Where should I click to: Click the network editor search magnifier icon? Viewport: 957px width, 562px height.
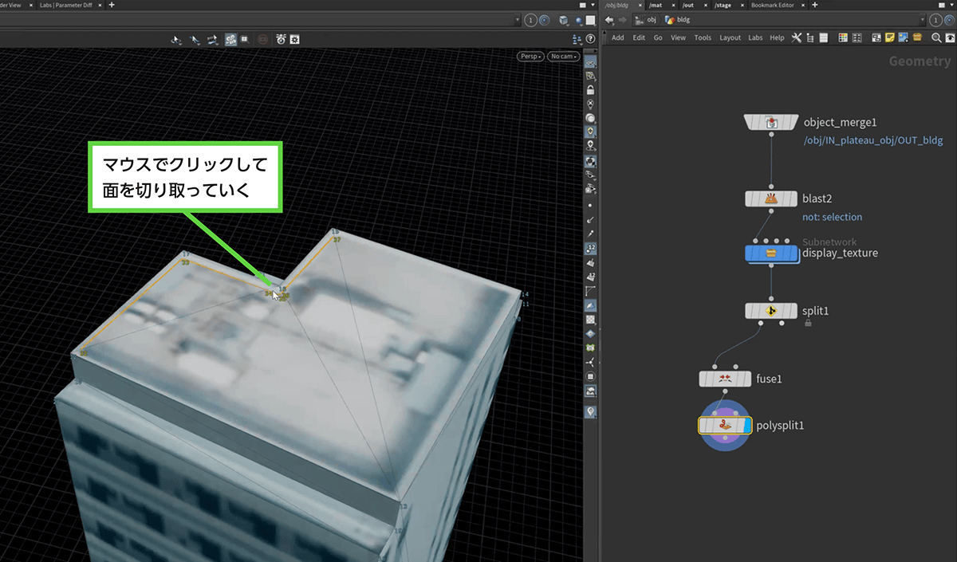click(936, 37)
